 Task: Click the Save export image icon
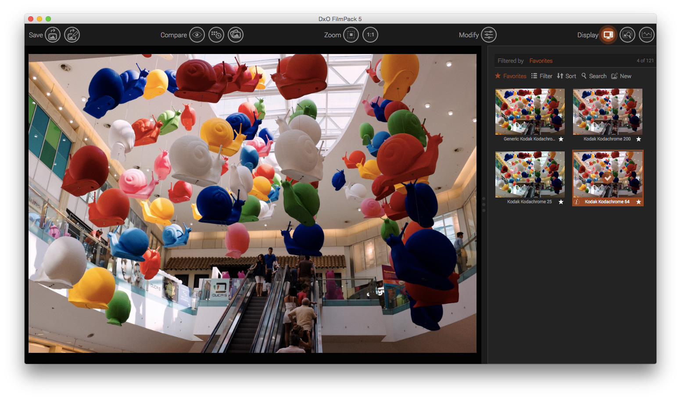coord(52,35)
